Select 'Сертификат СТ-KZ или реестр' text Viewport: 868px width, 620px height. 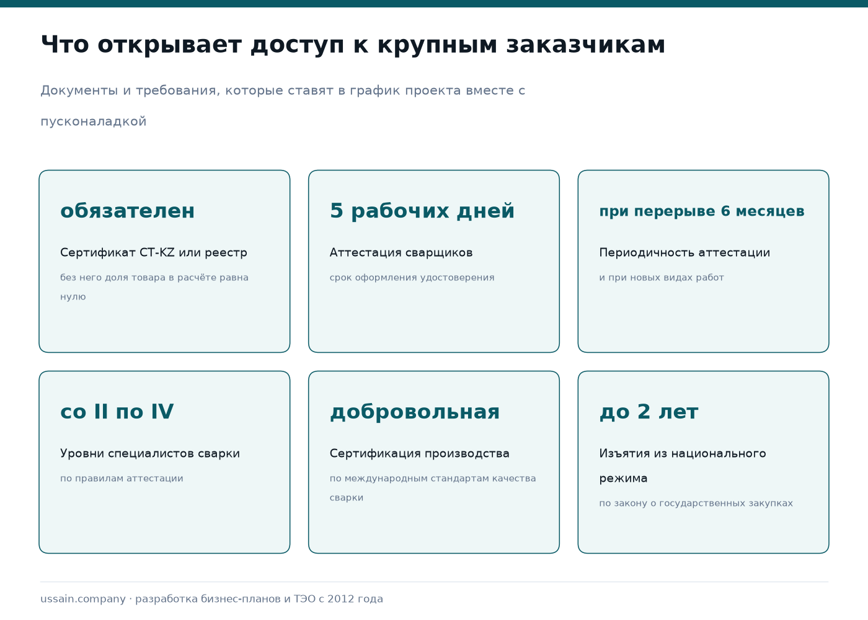click(154, 252)
